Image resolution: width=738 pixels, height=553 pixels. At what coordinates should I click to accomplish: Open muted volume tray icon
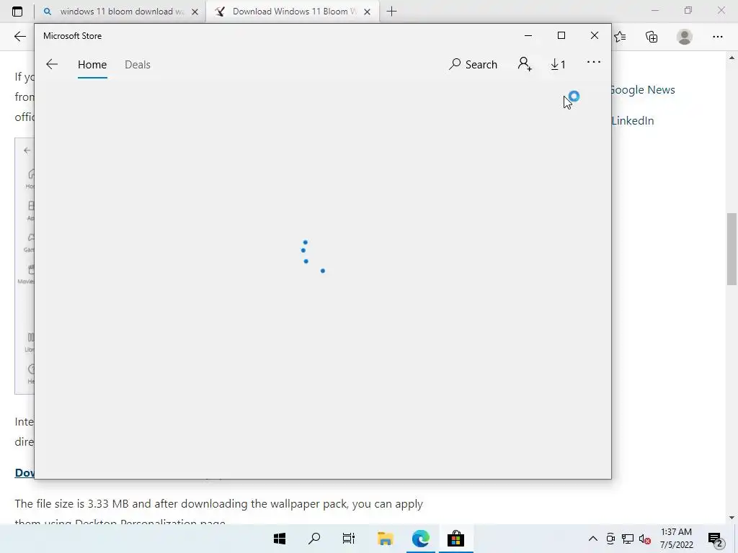click(645, 539)
